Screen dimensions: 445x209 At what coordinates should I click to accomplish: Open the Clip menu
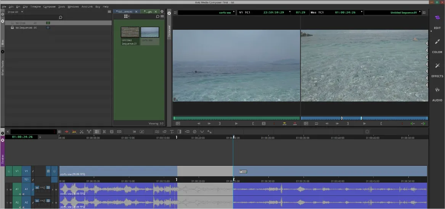[25, 6]
